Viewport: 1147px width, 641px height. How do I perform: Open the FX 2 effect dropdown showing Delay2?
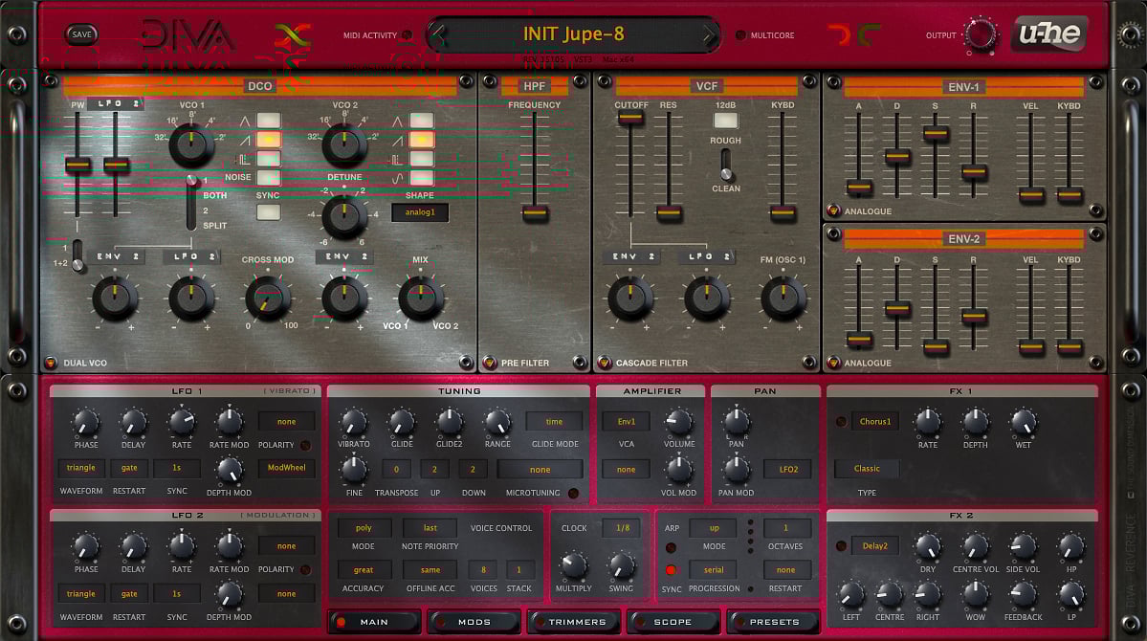click(x=875, y=546)
